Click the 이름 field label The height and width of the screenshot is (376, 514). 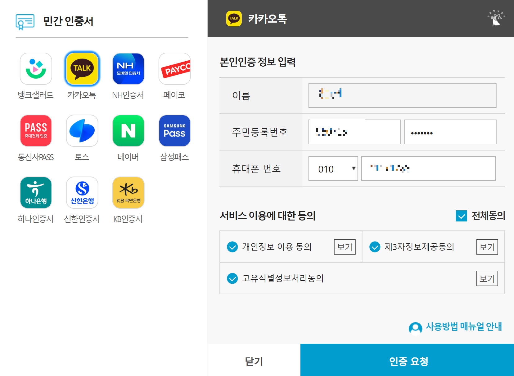coord(241,95)
